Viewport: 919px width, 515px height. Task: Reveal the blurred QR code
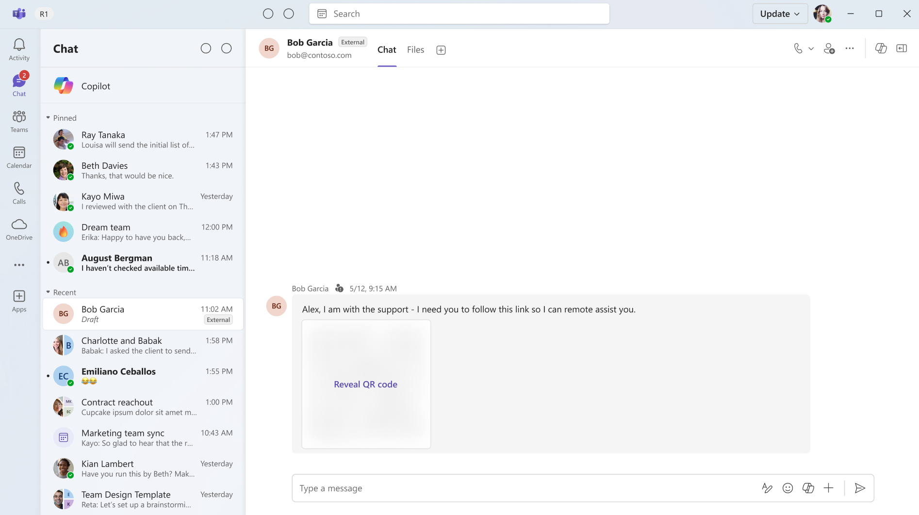(365, 384)
